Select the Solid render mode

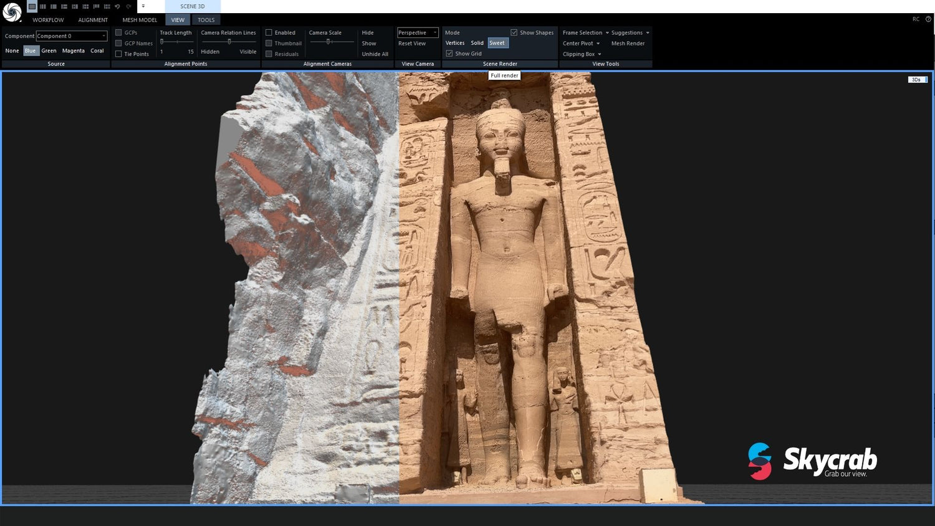click(x=477, y=43)
